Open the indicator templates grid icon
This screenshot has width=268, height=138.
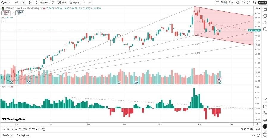(53, 2)
